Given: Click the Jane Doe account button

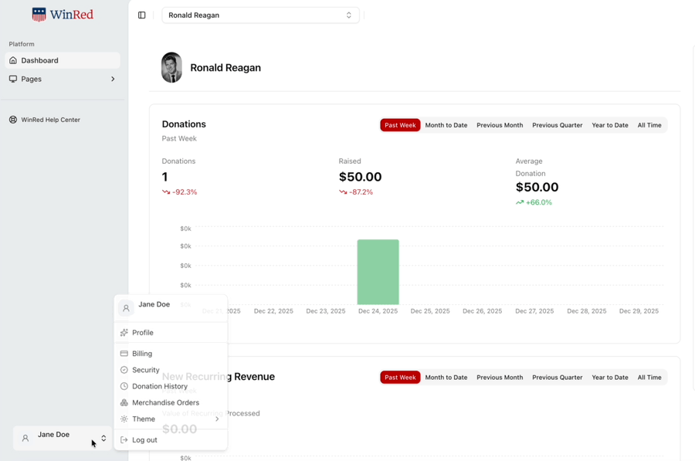Looking at the screenshot, I should coord(63,438).
